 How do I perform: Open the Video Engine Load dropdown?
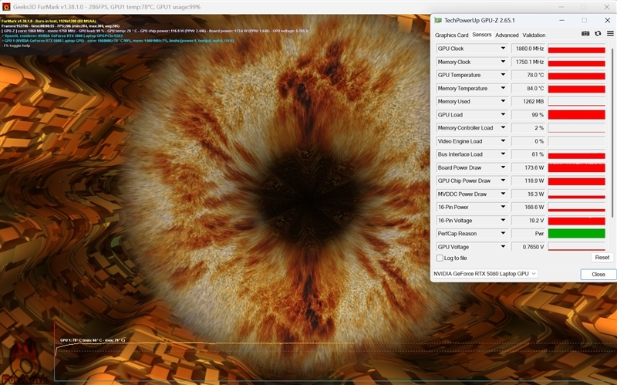click(503, 141)
